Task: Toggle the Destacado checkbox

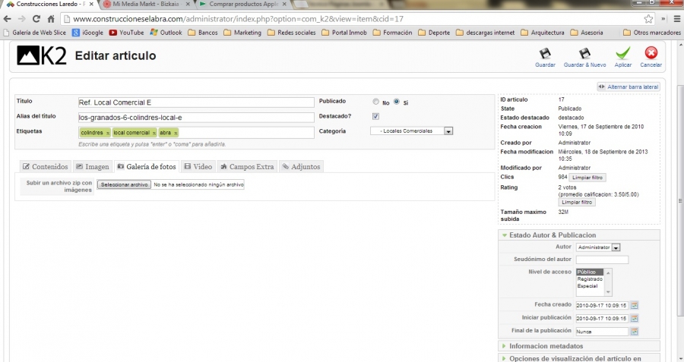Action: (375, 116)
